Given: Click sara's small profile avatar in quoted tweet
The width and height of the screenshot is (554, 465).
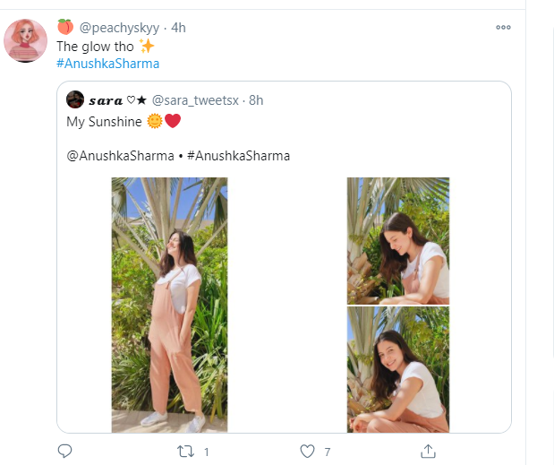Looking at the screenshot, I should point(75,99).
